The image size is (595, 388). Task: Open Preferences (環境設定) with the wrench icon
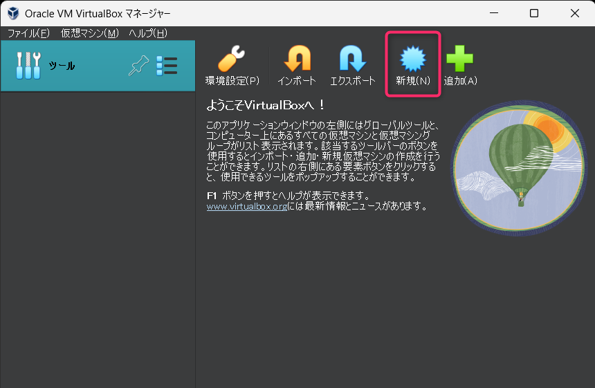click(232, 59)
